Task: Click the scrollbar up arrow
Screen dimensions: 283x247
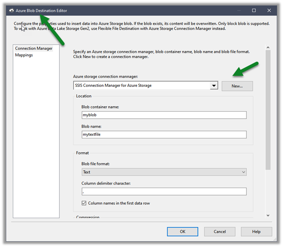Action: [x=268, y=47]
